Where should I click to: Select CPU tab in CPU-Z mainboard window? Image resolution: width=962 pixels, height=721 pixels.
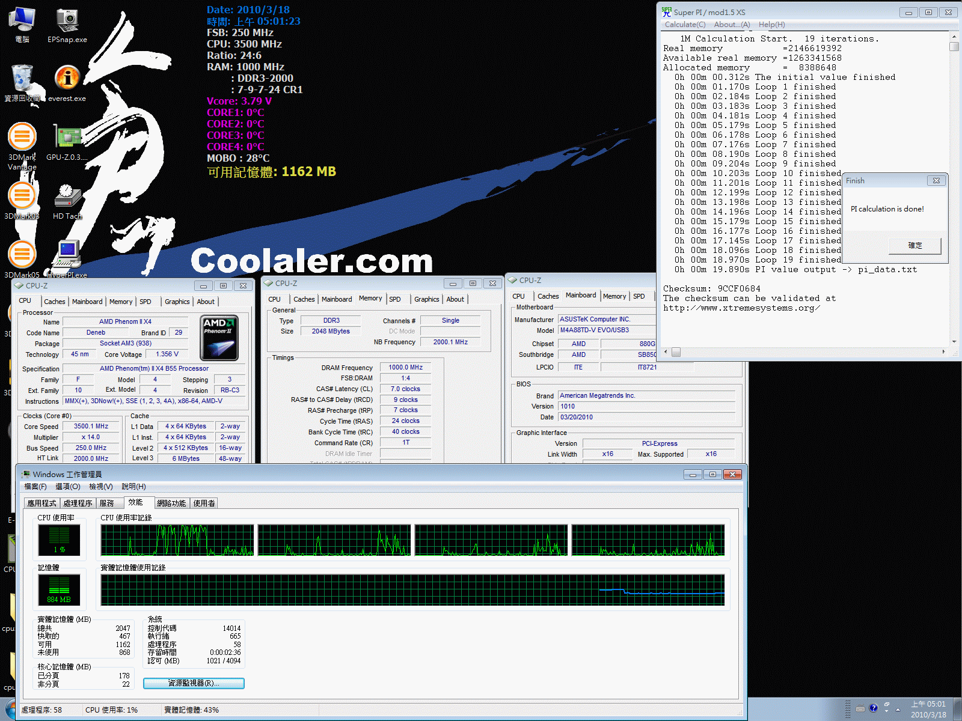[x=518, y=296]
